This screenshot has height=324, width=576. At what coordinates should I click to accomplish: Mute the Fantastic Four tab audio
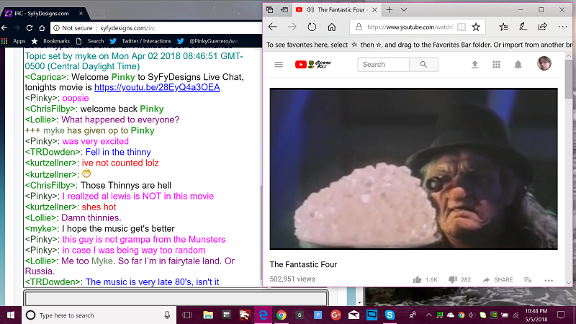point(310,10)
